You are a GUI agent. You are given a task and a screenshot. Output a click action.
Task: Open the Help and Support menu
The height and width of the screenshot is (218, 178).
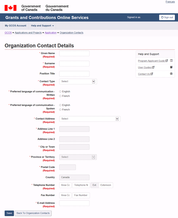pyautogui.click(x=42, y=26)
